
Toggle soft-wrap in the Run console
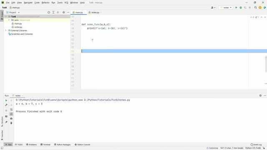(x=11, y=110)
